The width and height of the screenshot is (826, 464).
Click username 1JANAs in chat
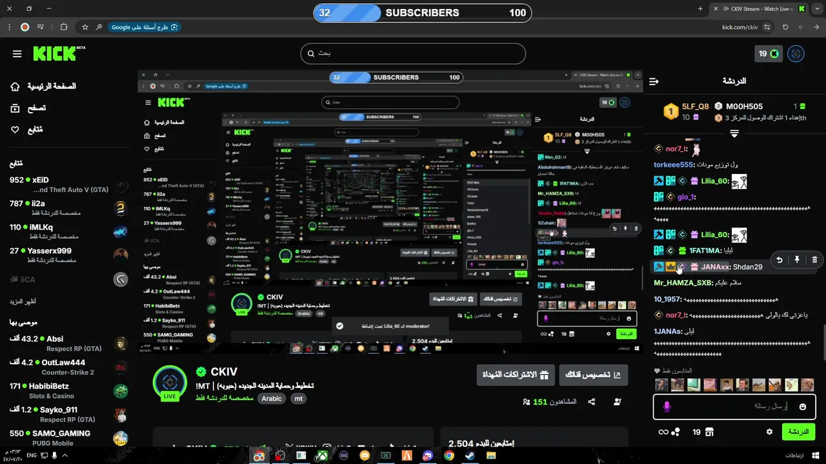tap(667, 331)
